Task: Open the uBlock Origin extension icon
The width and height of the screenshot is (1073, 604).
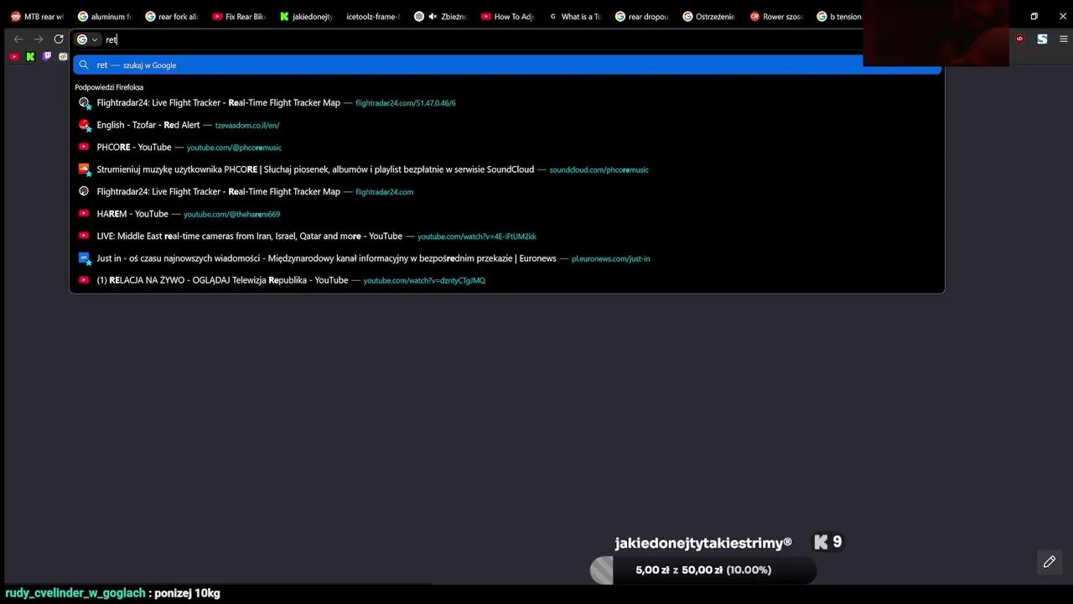Action: [x=1020, y=39]
